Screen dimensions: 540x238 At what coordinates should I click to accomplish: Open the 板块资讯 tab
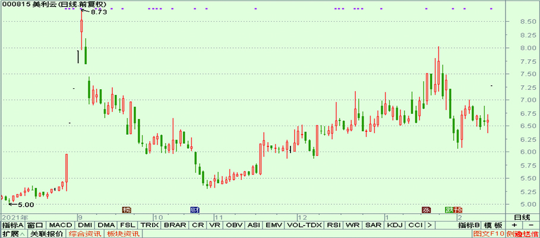coord(123,234)
